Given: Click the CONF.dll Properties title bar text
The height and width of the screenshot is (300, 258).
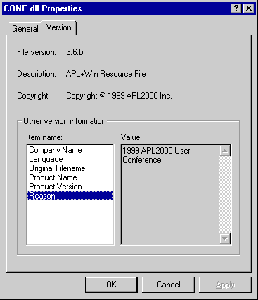Looking at the screenshot, I should point(43,8).
